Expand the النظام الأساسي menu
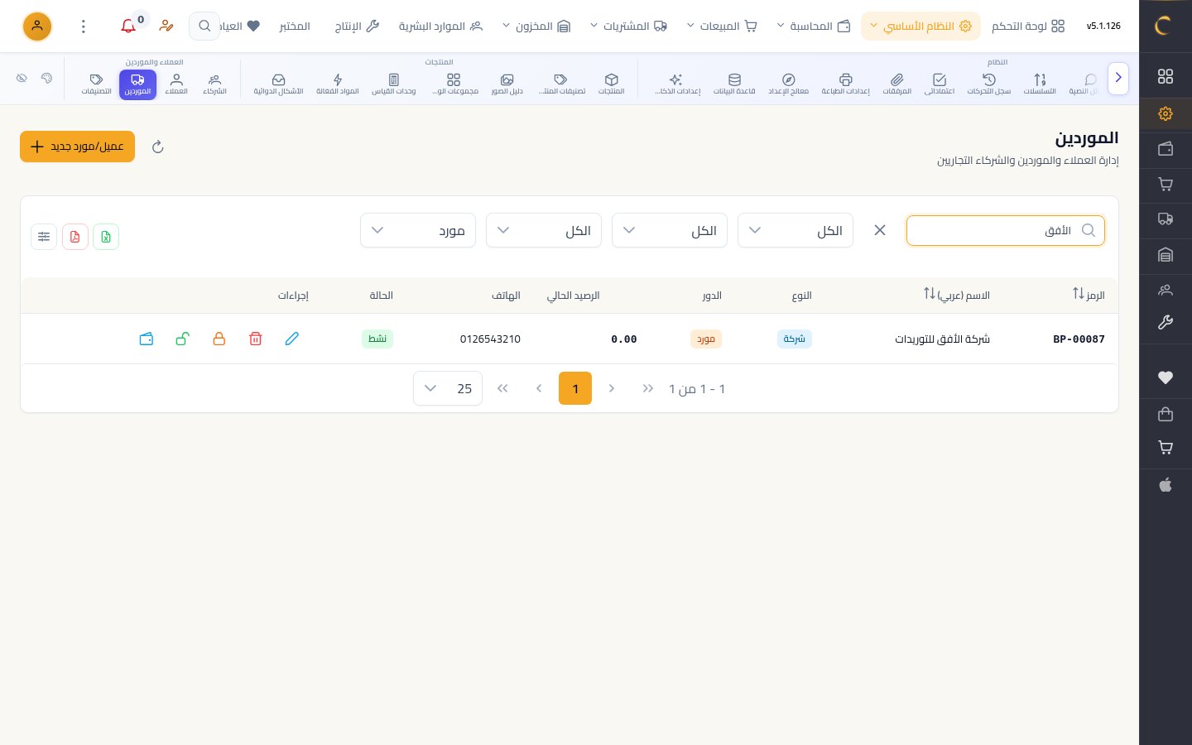Screen dimensions: 1192x745 920,26
